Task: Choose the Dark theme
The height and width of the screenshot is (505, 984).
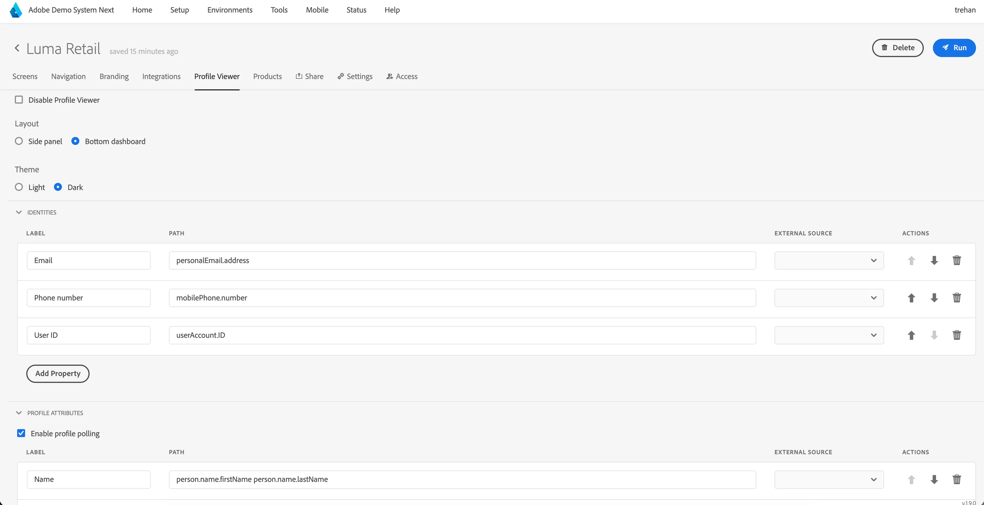Action: 58,187
